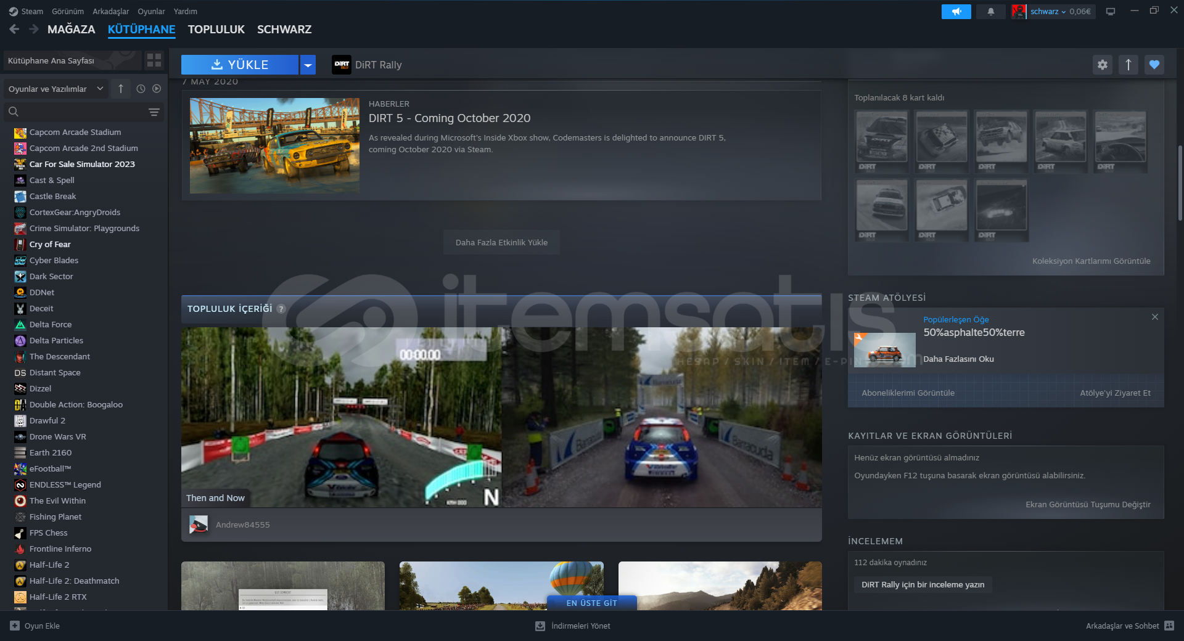This screenshot has height=641, width=1184.
Task: Switch to Big Picture display icon
Action: pos(1111,12)
